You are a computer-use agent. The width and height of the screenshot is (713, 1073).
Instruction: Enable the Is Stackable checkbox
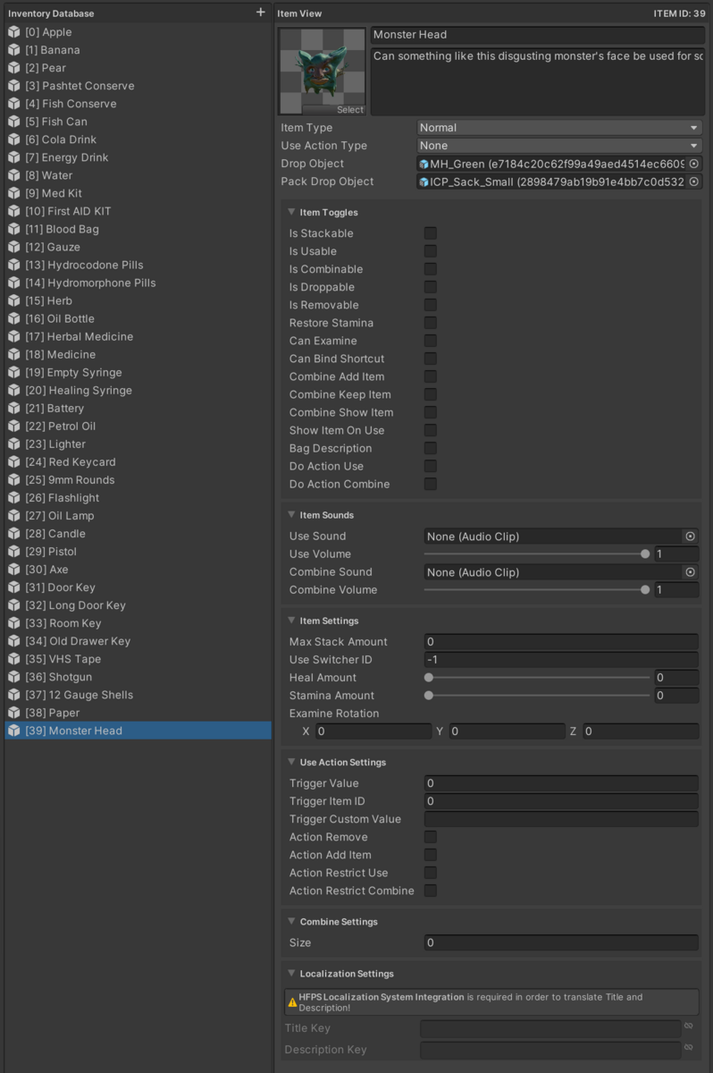[x=431, y=233]
